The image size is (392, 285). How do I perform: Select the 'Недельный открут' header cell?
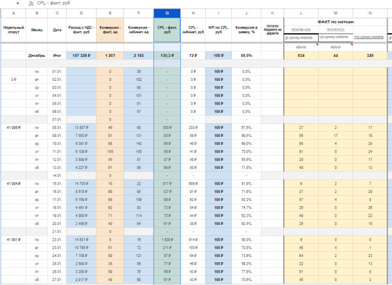tap(14, 29)
